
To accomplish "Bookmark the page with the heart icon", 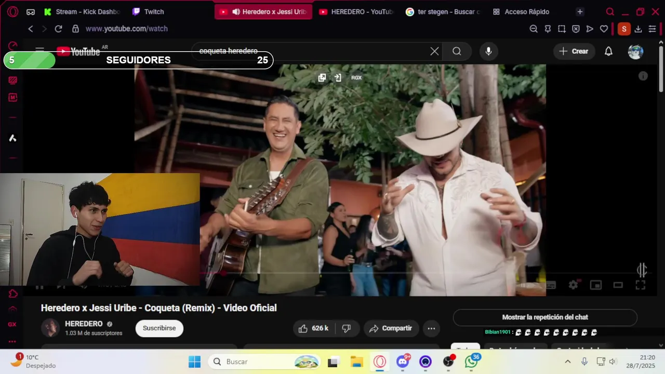I will click(604, 29).
